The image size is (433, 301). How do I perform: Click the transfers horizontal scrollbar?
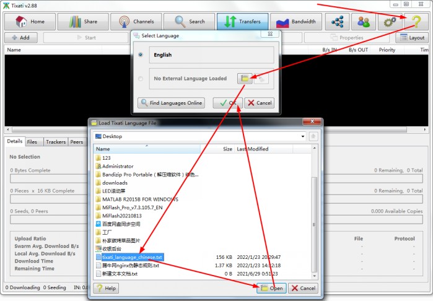click(x=209, y=129)
